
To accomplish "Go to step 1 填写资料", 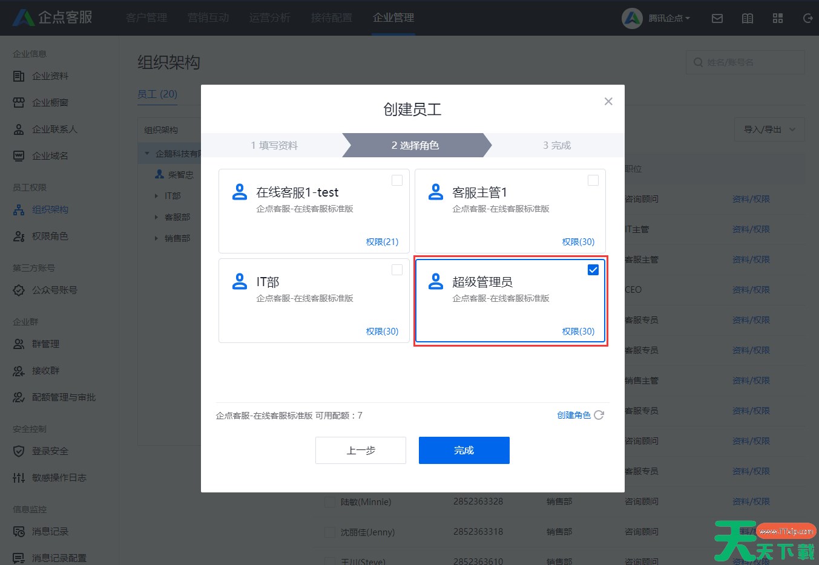I will pyautogui.click(x=274, y=145).
